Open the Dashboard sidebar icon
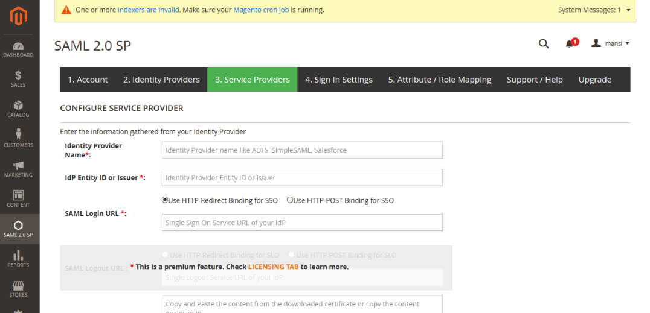This screenshot has height=313, width=650. click(18, 46)
